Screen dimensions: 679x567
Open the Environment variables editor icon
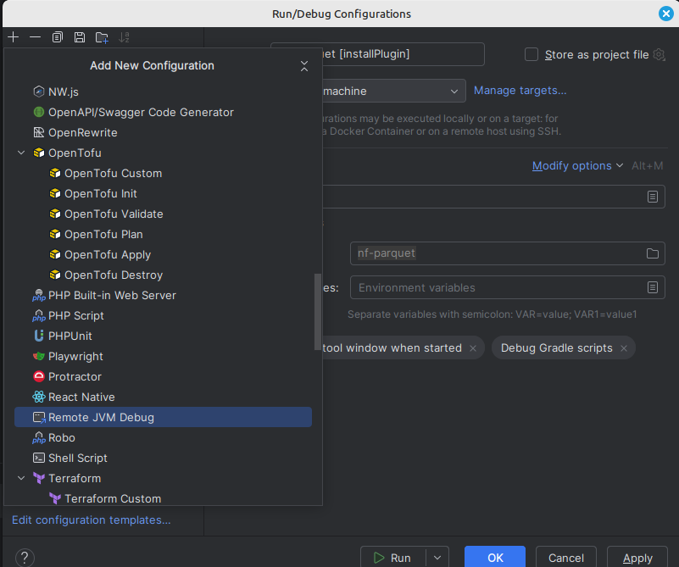click(x=652, y=286)
